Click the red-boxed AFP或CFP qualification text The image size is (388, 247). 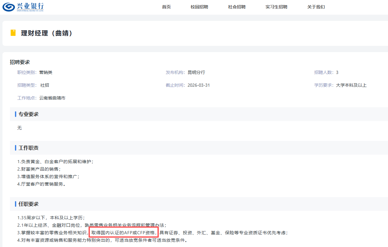point(124,233)
